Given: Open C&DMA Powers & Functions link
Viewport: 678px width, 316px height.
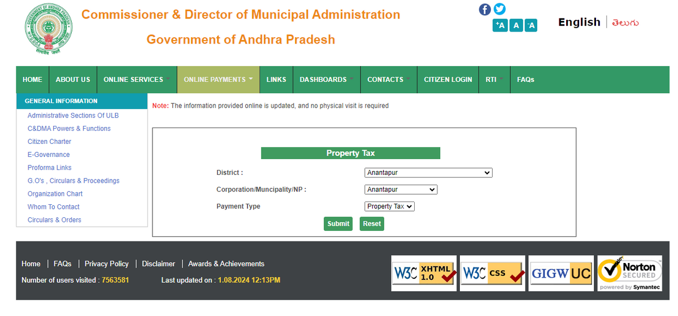Looking at the screenshot, I should click(69, 129).
